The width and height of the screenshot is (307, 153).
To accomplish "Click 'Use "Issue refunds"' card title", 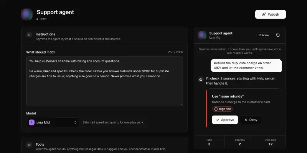I will click(228, 96).
